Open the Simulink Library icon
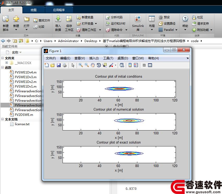The image size is (222, 194). (x=138, y=19)
